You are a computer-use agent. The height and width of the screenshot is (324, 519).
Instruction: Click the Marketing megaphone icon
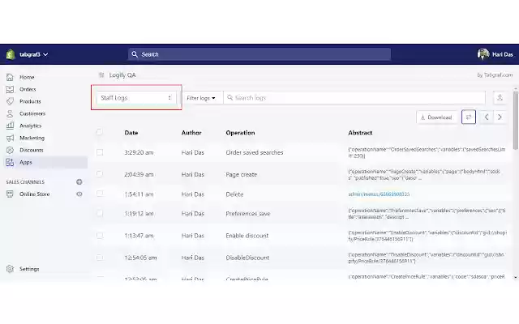[x=10, y=138]
